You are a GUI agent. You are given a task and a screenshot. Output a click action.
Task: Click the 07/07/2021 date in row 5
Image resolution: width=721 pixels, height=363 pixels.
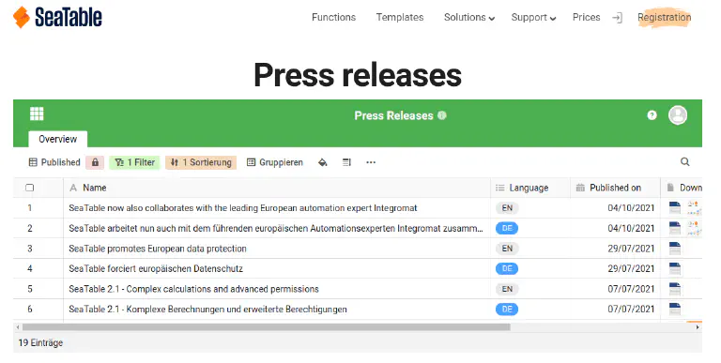point(631,289)
